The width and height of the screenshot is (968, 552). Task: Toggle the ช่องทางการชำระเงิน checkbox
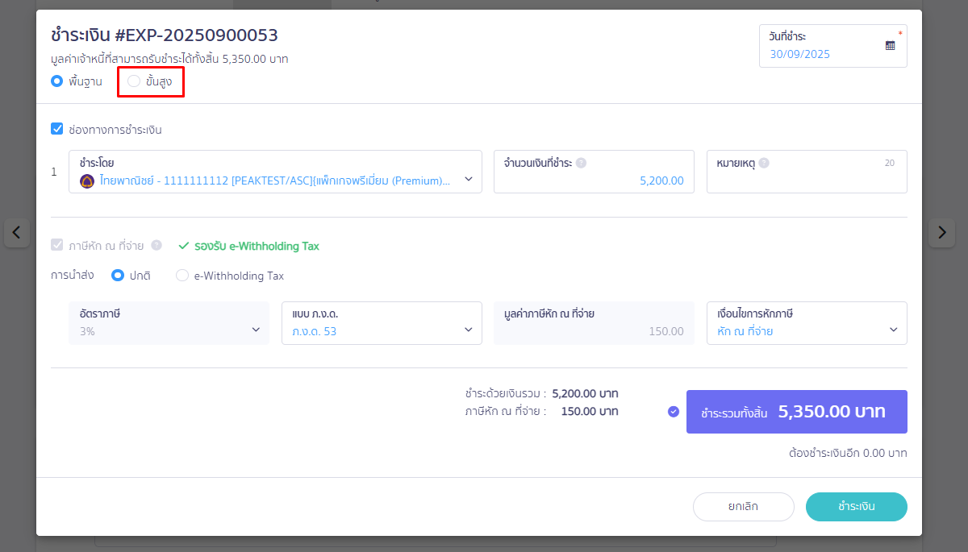[x=56, y=129]
